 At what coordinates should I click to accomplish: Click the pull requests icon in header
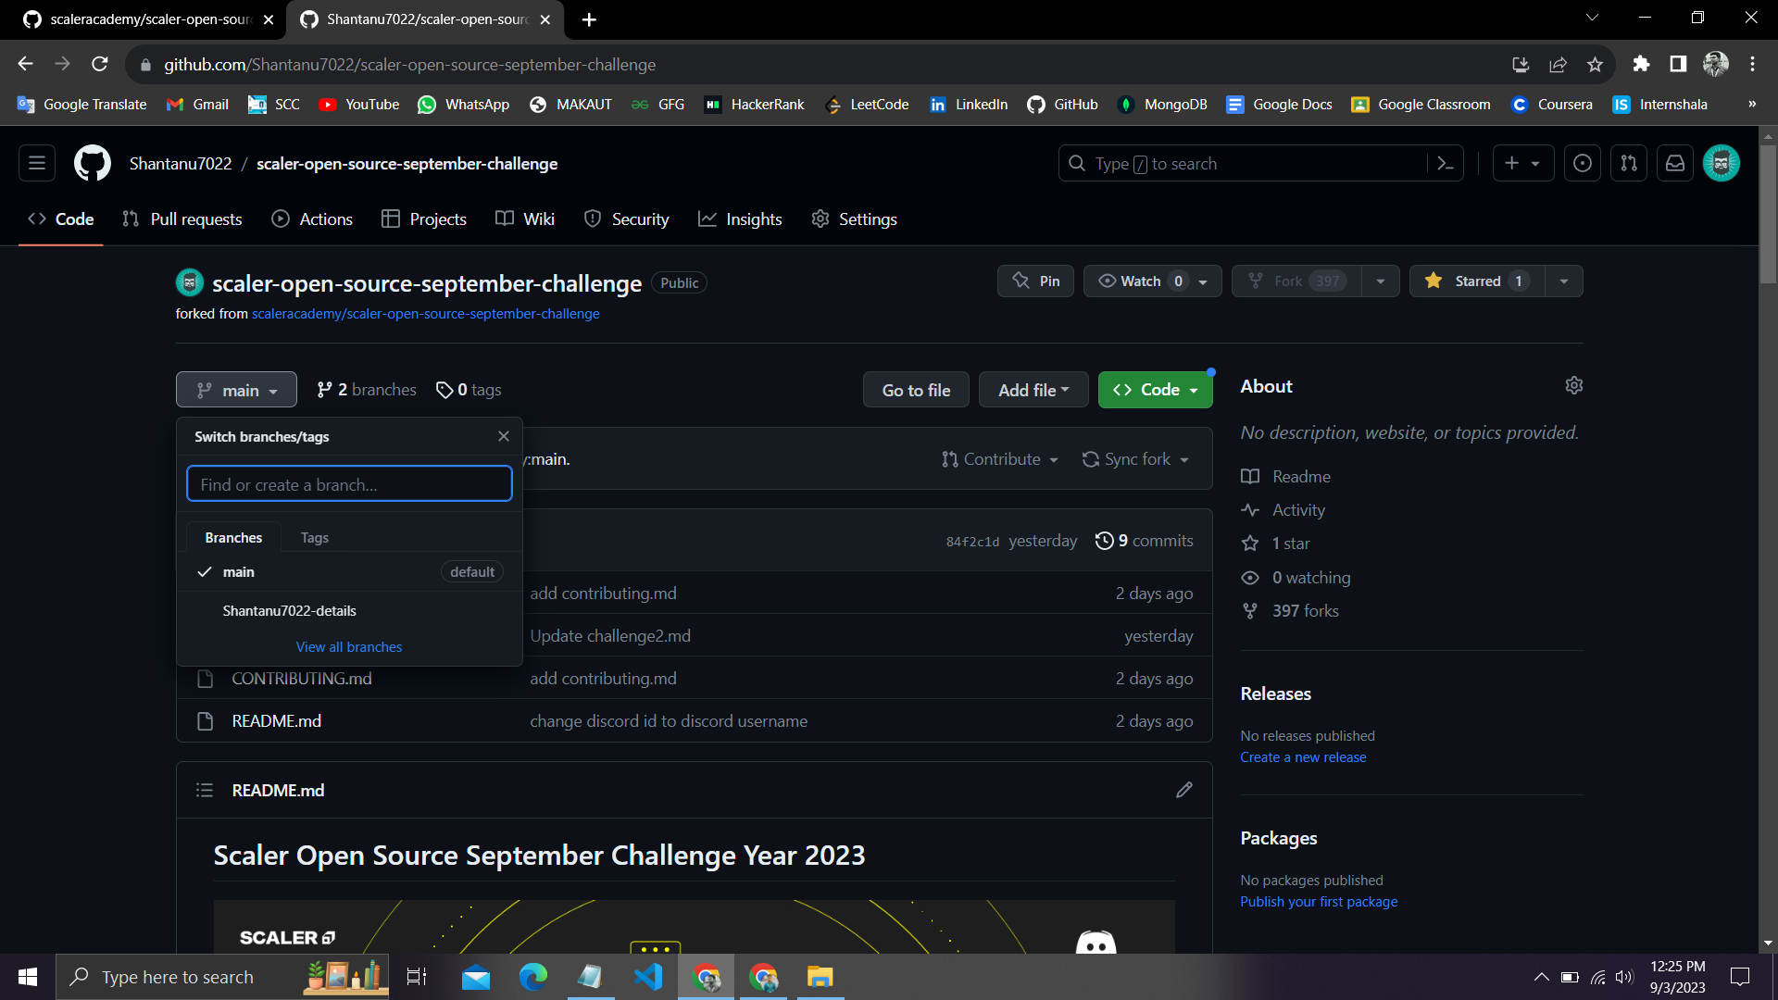coord(1628,162)
